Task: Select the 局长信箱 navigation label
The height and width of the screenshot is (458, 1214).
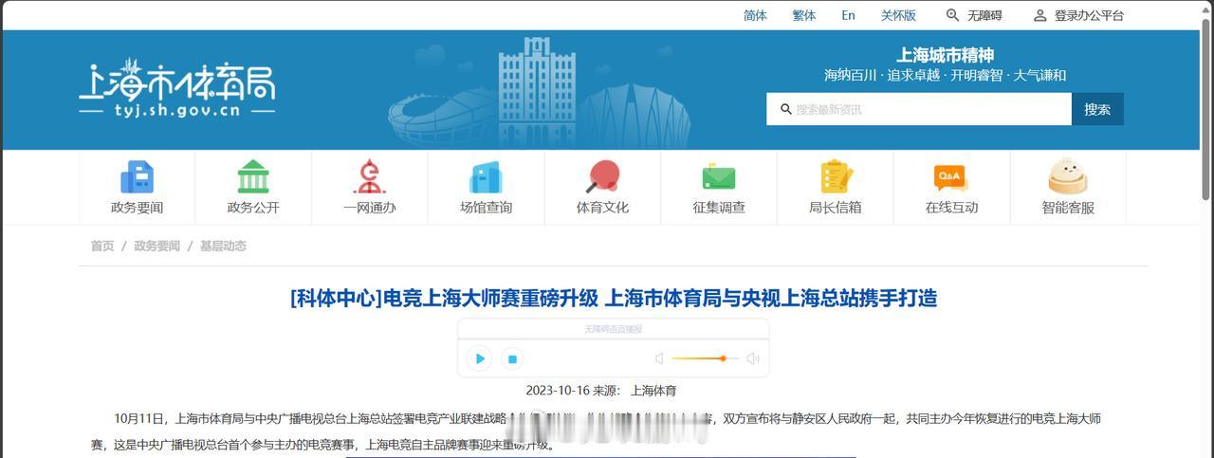Action: (836, 207)
